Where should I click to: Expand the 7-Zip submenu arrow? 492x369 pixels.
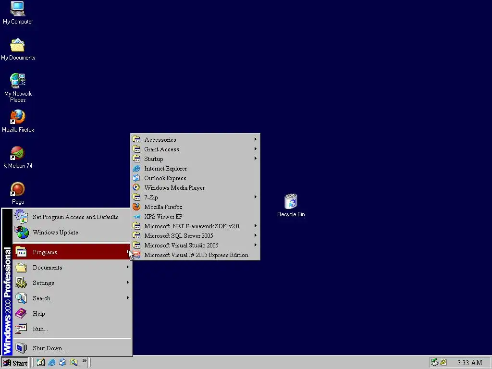[x=256, y=197]
